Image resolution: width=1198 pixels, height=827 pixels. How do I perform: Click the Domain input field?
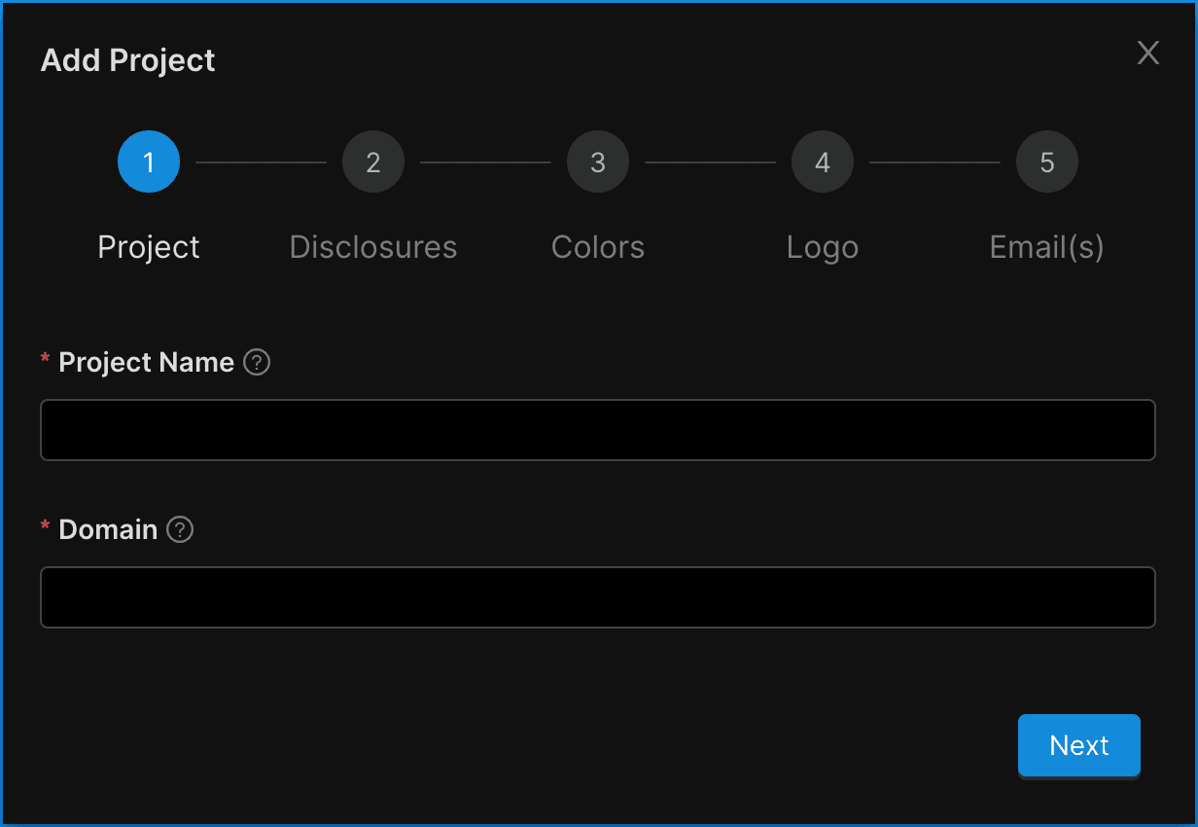tap(597, 597)
